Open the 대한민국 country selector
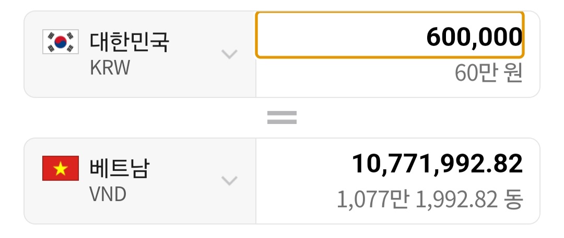Image resolution: width=564 pixels, height=238 pixels. (129, 42)
